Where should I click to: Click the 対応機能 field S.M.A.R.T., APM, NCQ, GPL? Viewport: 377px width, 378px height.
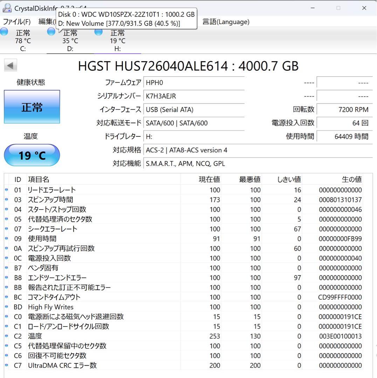[258, 164]
